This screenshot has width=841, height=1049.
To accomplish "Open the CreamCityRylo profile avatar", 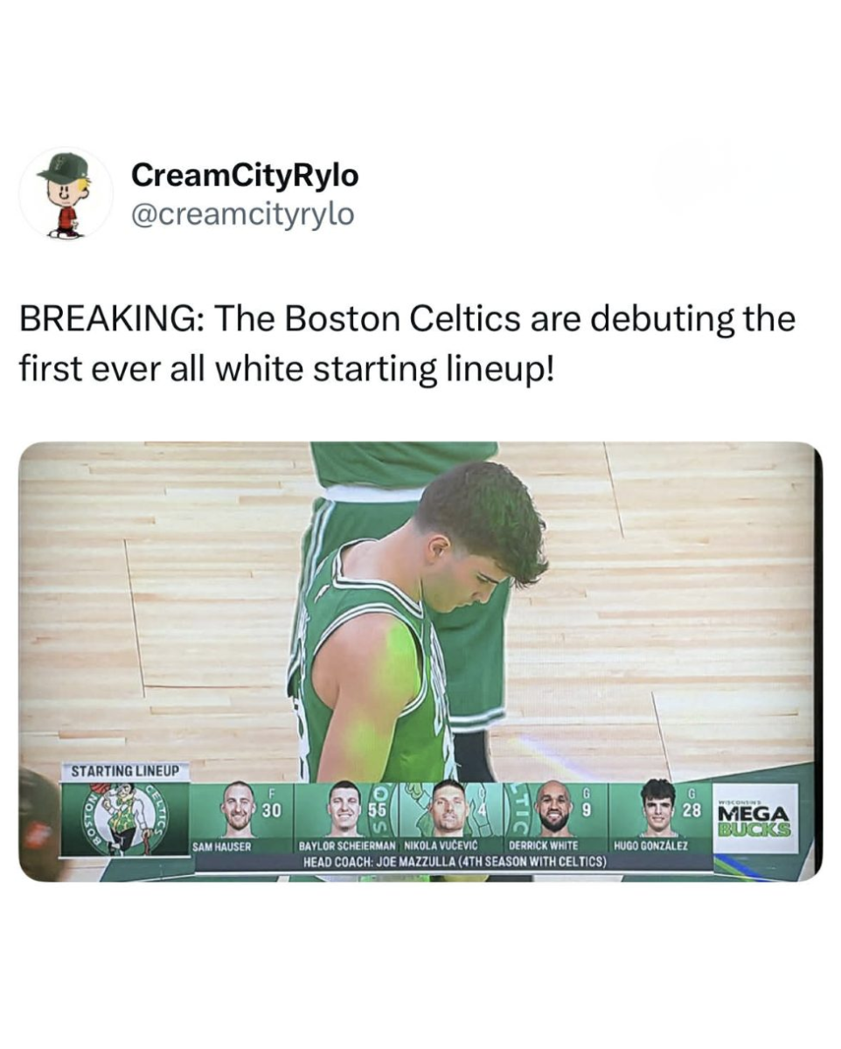I will pos(66,192).
